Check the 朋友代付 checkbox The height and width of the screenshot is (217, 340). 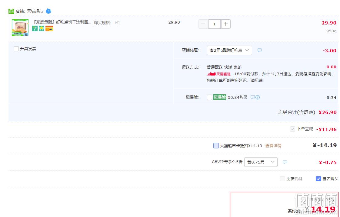[x=282, y=179]
